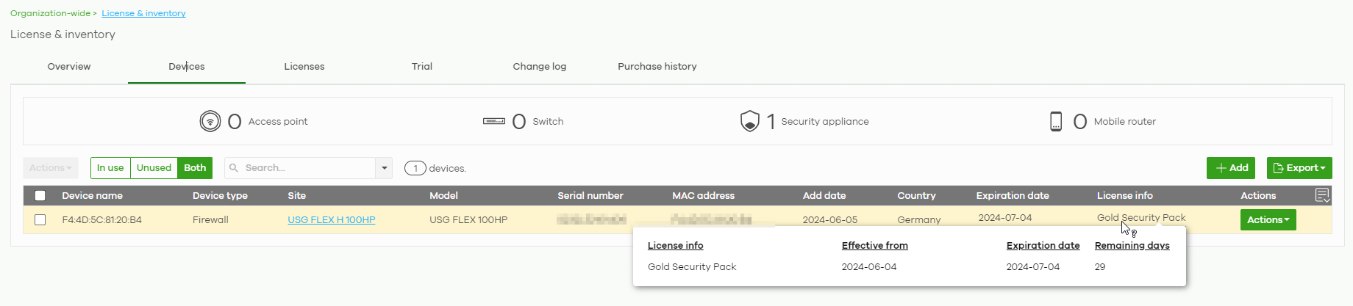Open the USG FLEX H 100HP site link
The height and width of the screenshot is (306, 1353).
[331, 220]
